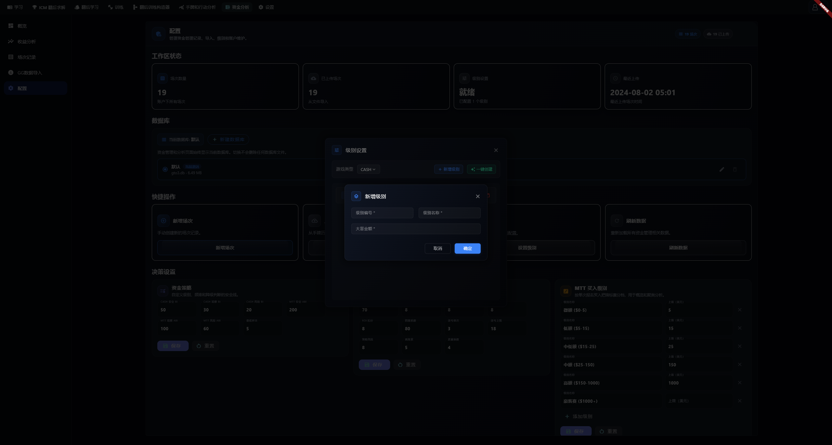Remove the 微额 ($0-5) level row

click(x=740, y=310)
